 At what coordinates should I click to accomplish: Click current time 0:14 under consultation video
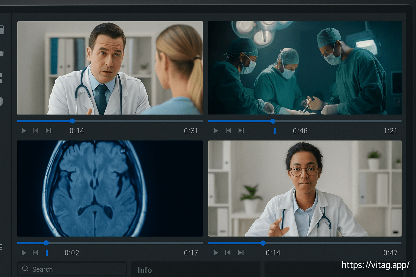click(77, 131)
